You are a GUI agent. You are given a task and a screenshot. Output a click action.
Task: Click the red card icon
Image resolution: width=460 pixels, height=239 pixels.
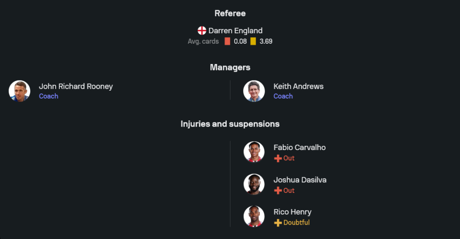pos(227,41)
